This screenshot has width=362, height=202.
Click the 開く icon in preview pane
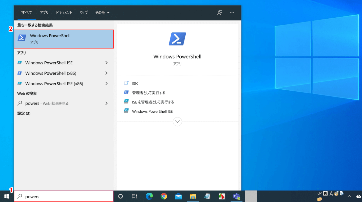(x=126, y=83)
